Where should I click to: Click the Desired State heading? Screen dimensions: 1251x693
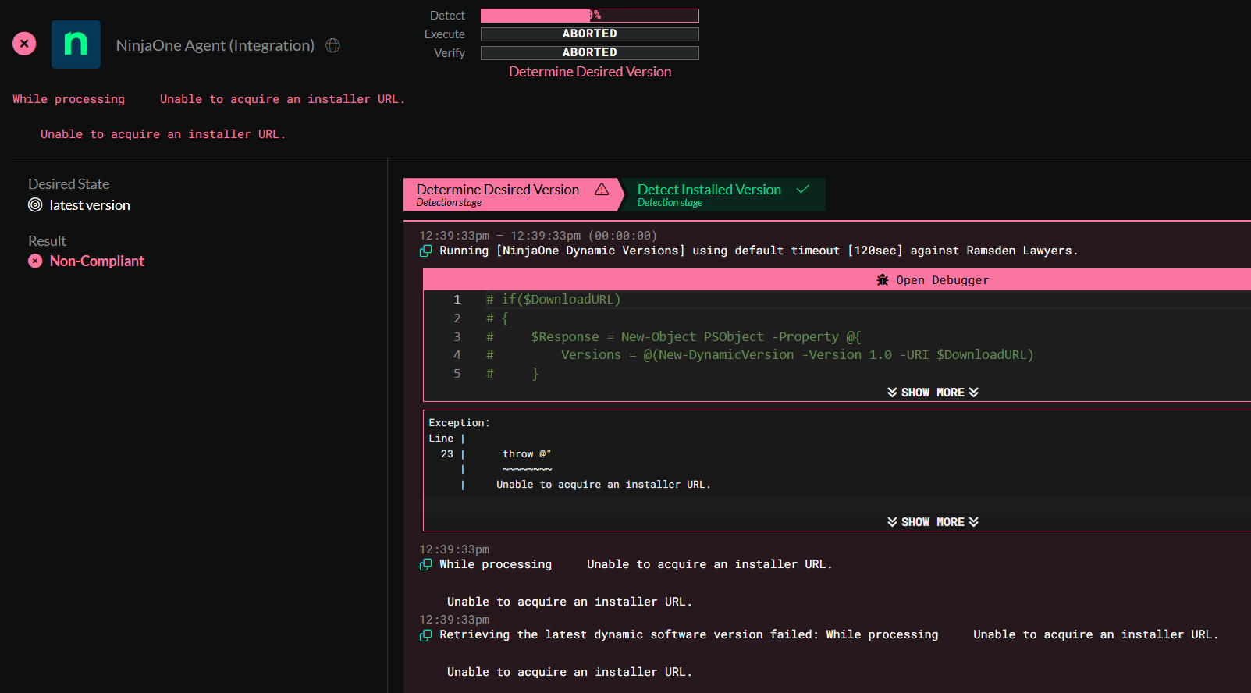[69, 184]
